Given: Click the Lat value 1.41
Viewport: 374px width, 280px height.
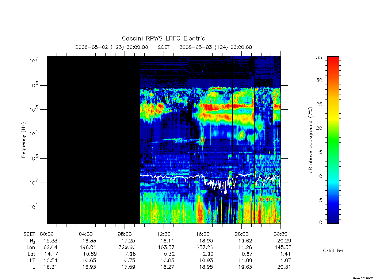Looking at the screenshot, I should pyautogui.click(x=286, y=254).
